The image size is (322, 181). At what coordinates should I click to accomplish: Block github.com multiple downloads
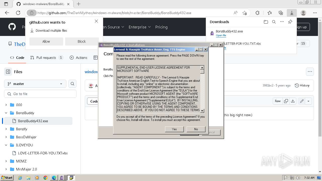[82, 41]
